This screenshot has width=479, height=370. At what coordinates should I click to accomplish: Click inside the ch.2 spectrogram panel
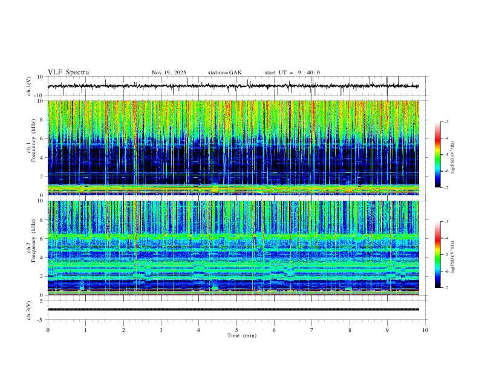coord(233,248)
